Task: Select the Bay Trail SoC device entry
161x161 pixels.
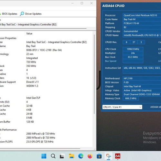Action: coord(28,24)
